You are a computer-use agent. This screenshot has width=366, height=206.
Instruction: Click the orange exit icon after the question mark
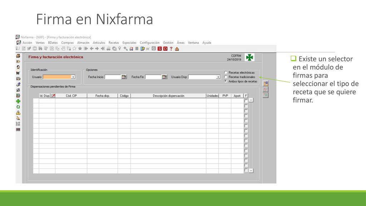[177, 49]
